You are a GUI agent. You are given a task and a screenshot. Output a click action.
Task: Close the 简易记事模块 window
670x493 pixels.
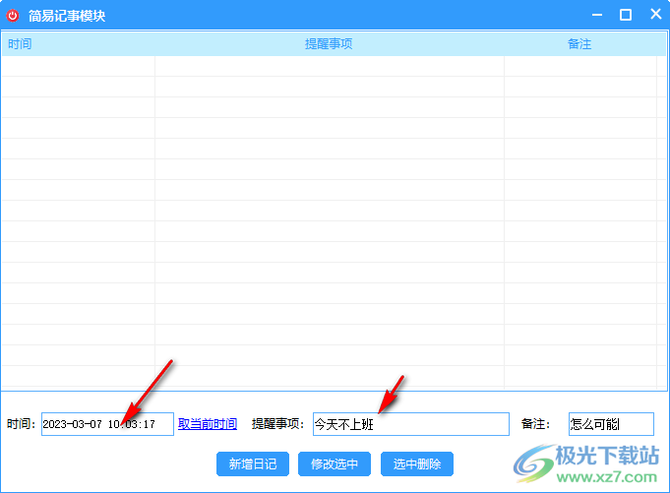coord(655,16)
